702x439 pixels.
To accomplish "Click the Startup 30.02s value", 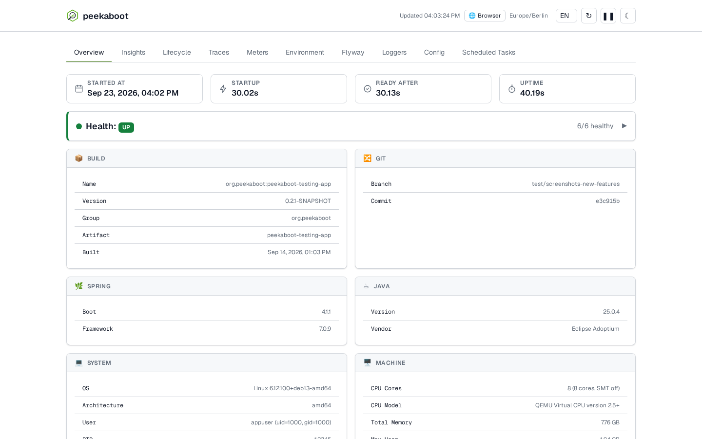I will click(x=245, y=93).
